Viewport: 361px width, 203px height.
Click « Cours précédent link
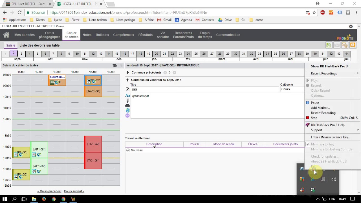tap(49, 191)
